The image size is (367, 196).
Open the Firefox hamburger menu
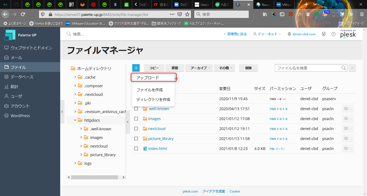click(x=362, y=14)
